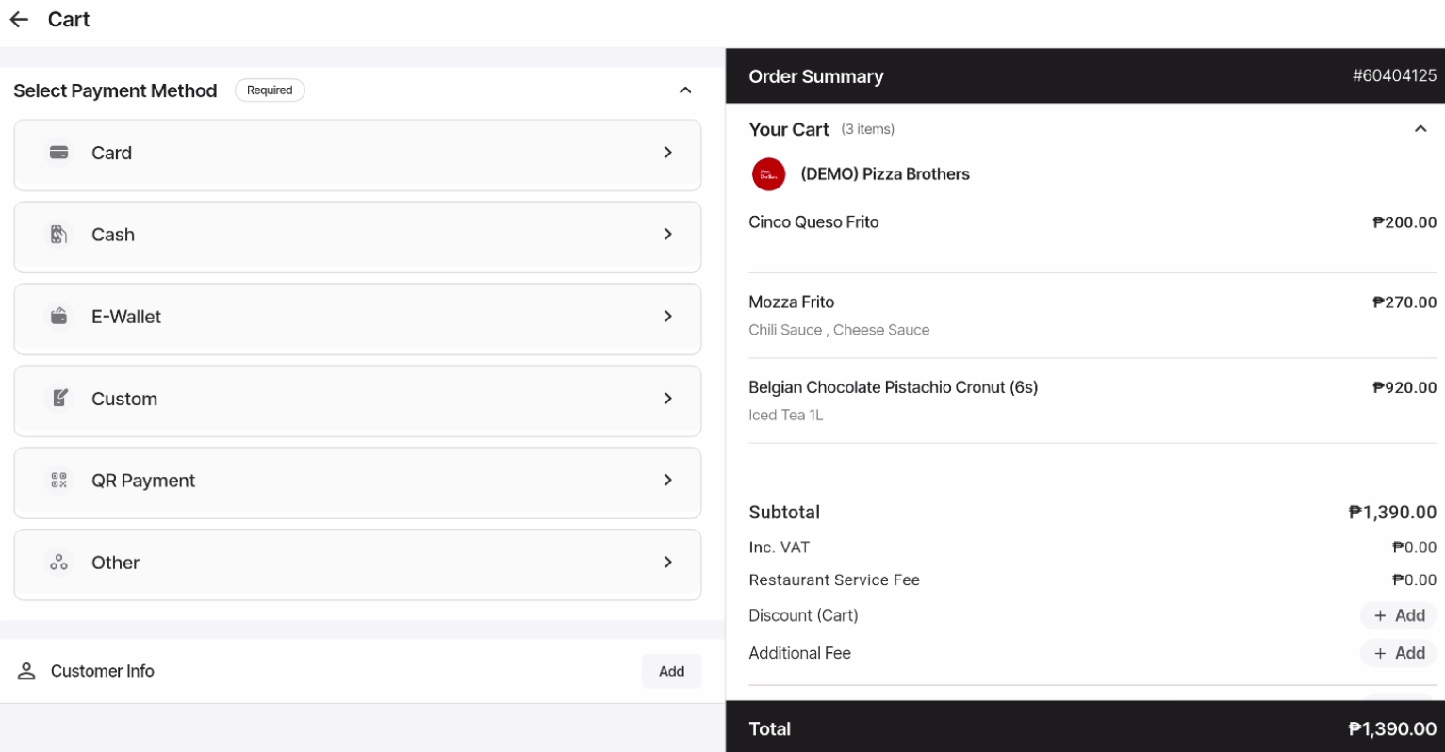Choose the E-Wallet payment method

tap(357, 317)
